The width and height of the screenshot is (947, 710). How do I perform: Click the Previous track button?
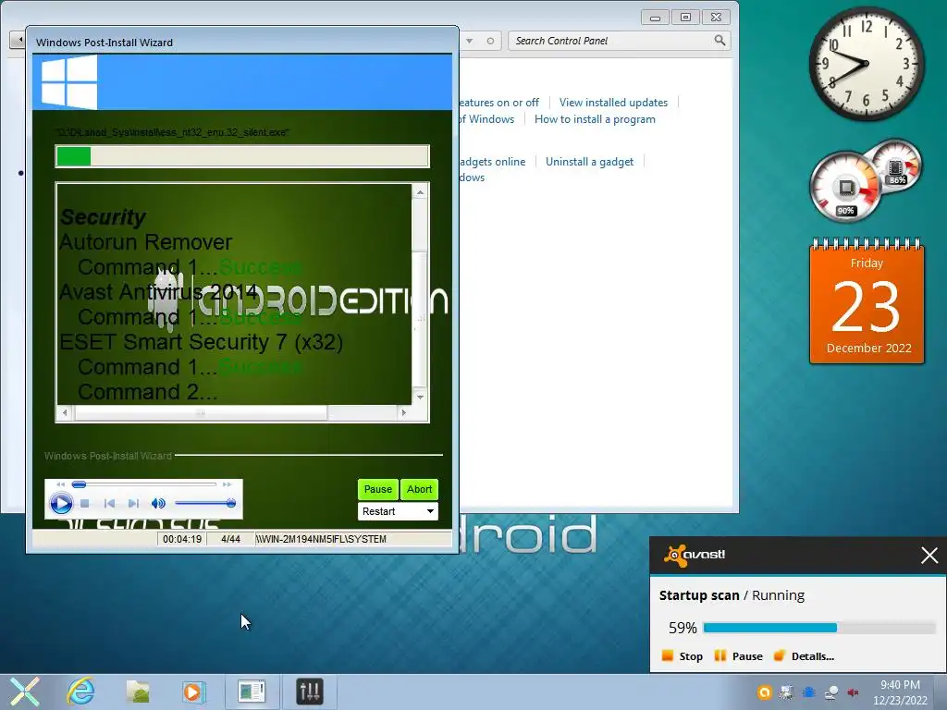click(109, 503)
